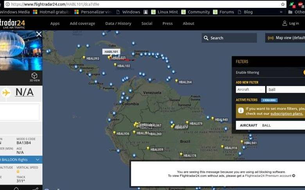Click the browser address bar URL
The width and height of the screenshot is (305, 190).
pyautogui.click(x=55, y=4)
